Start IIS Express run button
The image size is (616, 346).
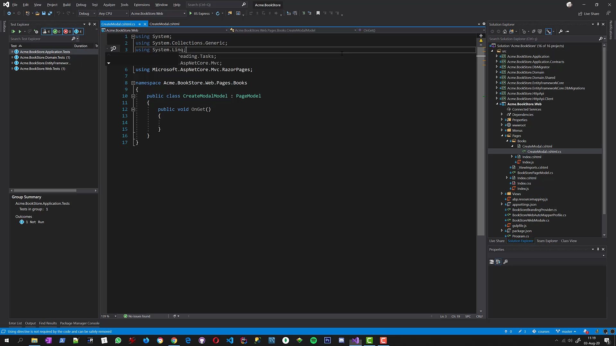199,13
